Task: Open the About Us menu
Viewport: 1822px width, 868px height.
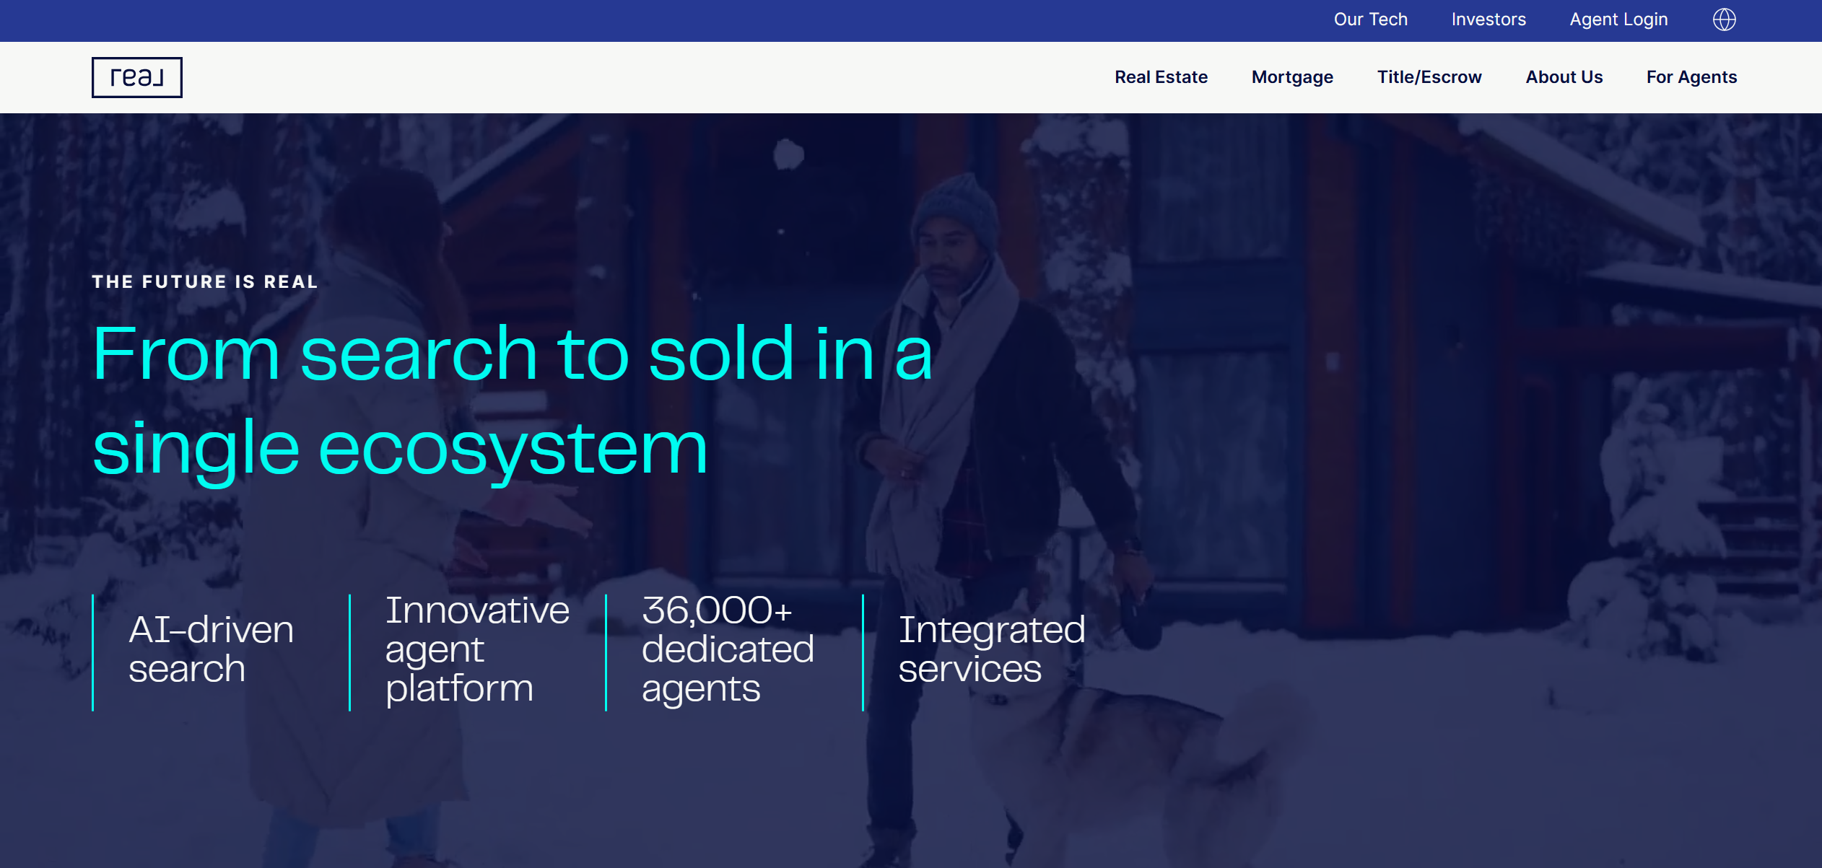Action: tap(1564, 77)
